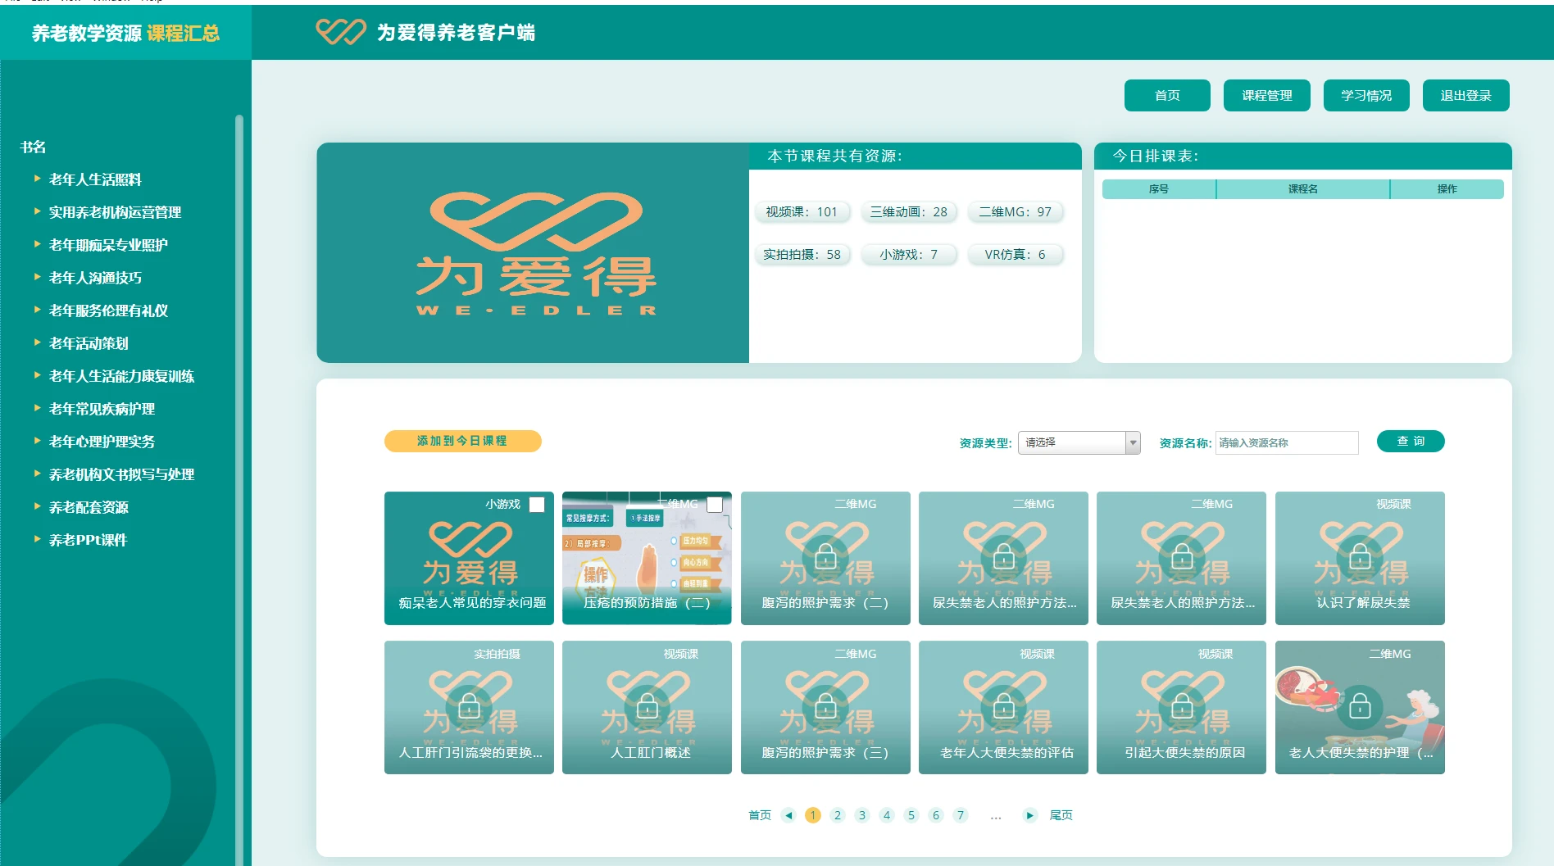Select 养老机构文书拟写与处理 tree item
This screenshot has height=866, width=1554.
coord(121,474)
